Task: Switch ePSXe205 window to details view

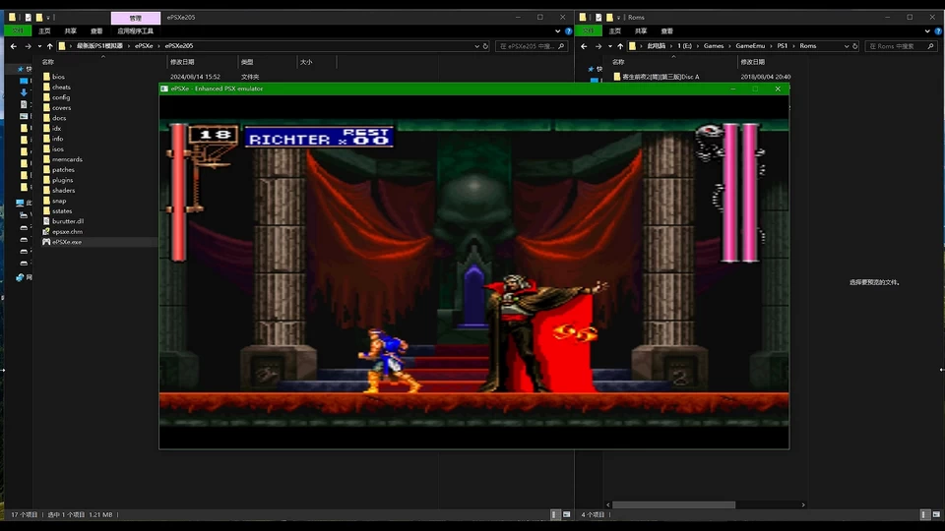Action: [555, 514]
